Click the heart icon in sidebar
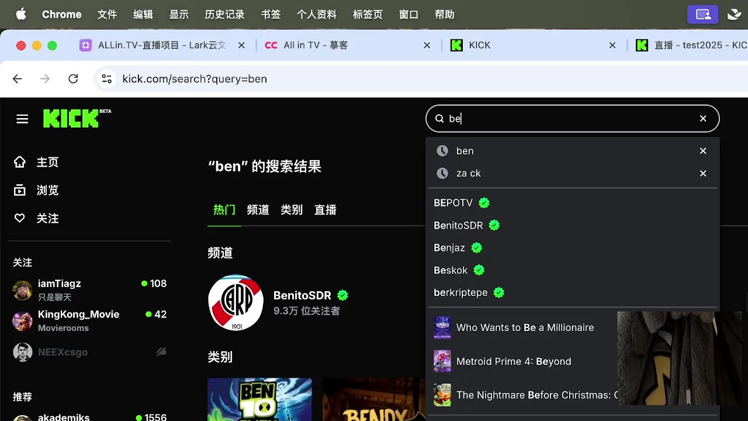 (20, 218)
